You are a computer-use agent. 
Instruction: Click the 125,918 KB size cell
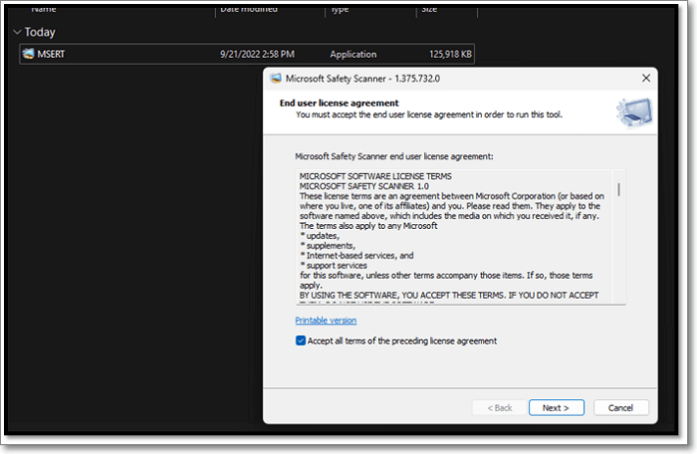coord(450,54)
